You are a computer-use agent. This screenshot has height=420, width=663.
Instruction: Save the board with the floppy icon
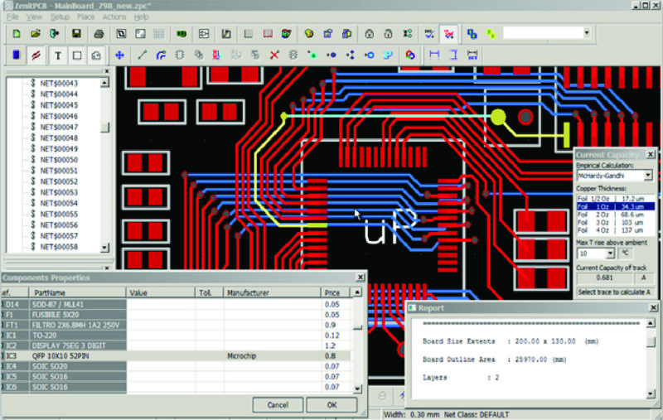76,34
